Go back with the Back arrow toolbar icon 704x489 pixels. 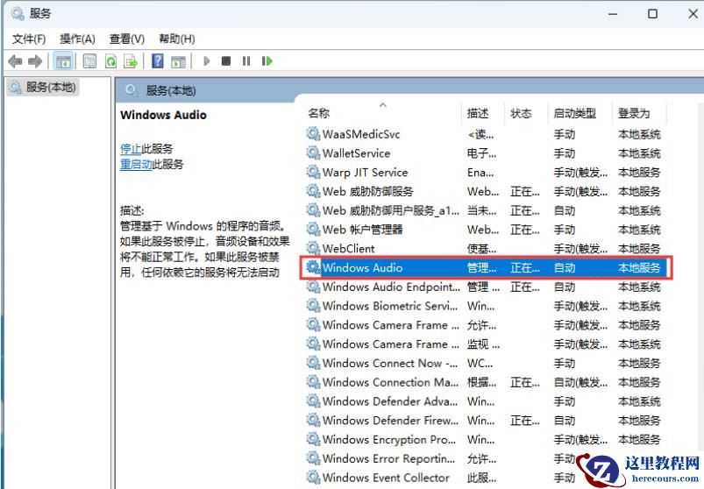tap(15, 61)
